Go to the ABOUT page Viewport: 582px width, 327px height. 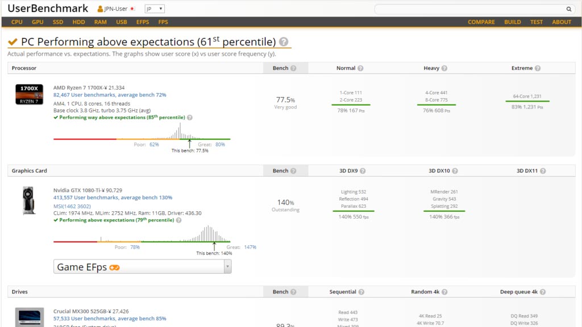pyautogui.click(x=562, y=22)
